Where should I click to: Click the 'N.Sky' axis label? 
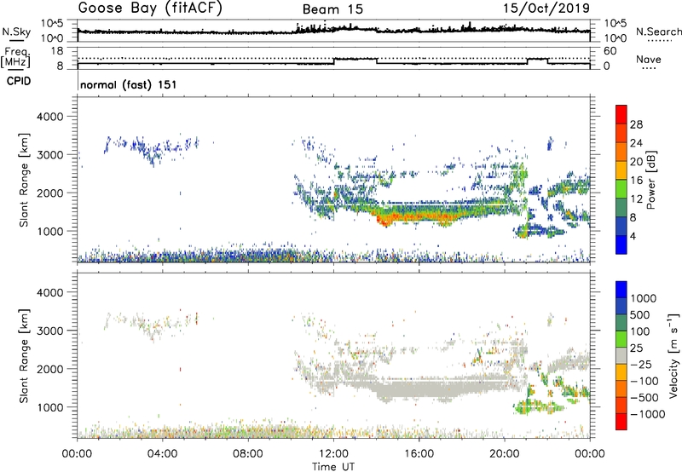pyautogui.click(x=16, y=32)
